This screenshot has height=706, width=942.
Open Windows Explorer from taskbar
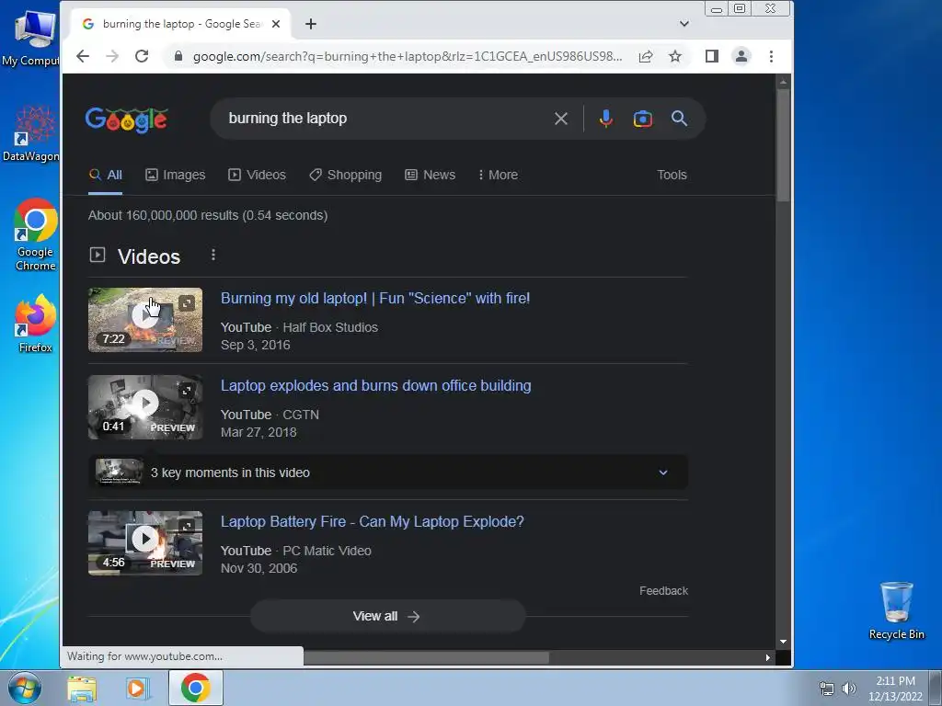click(82, 688)
